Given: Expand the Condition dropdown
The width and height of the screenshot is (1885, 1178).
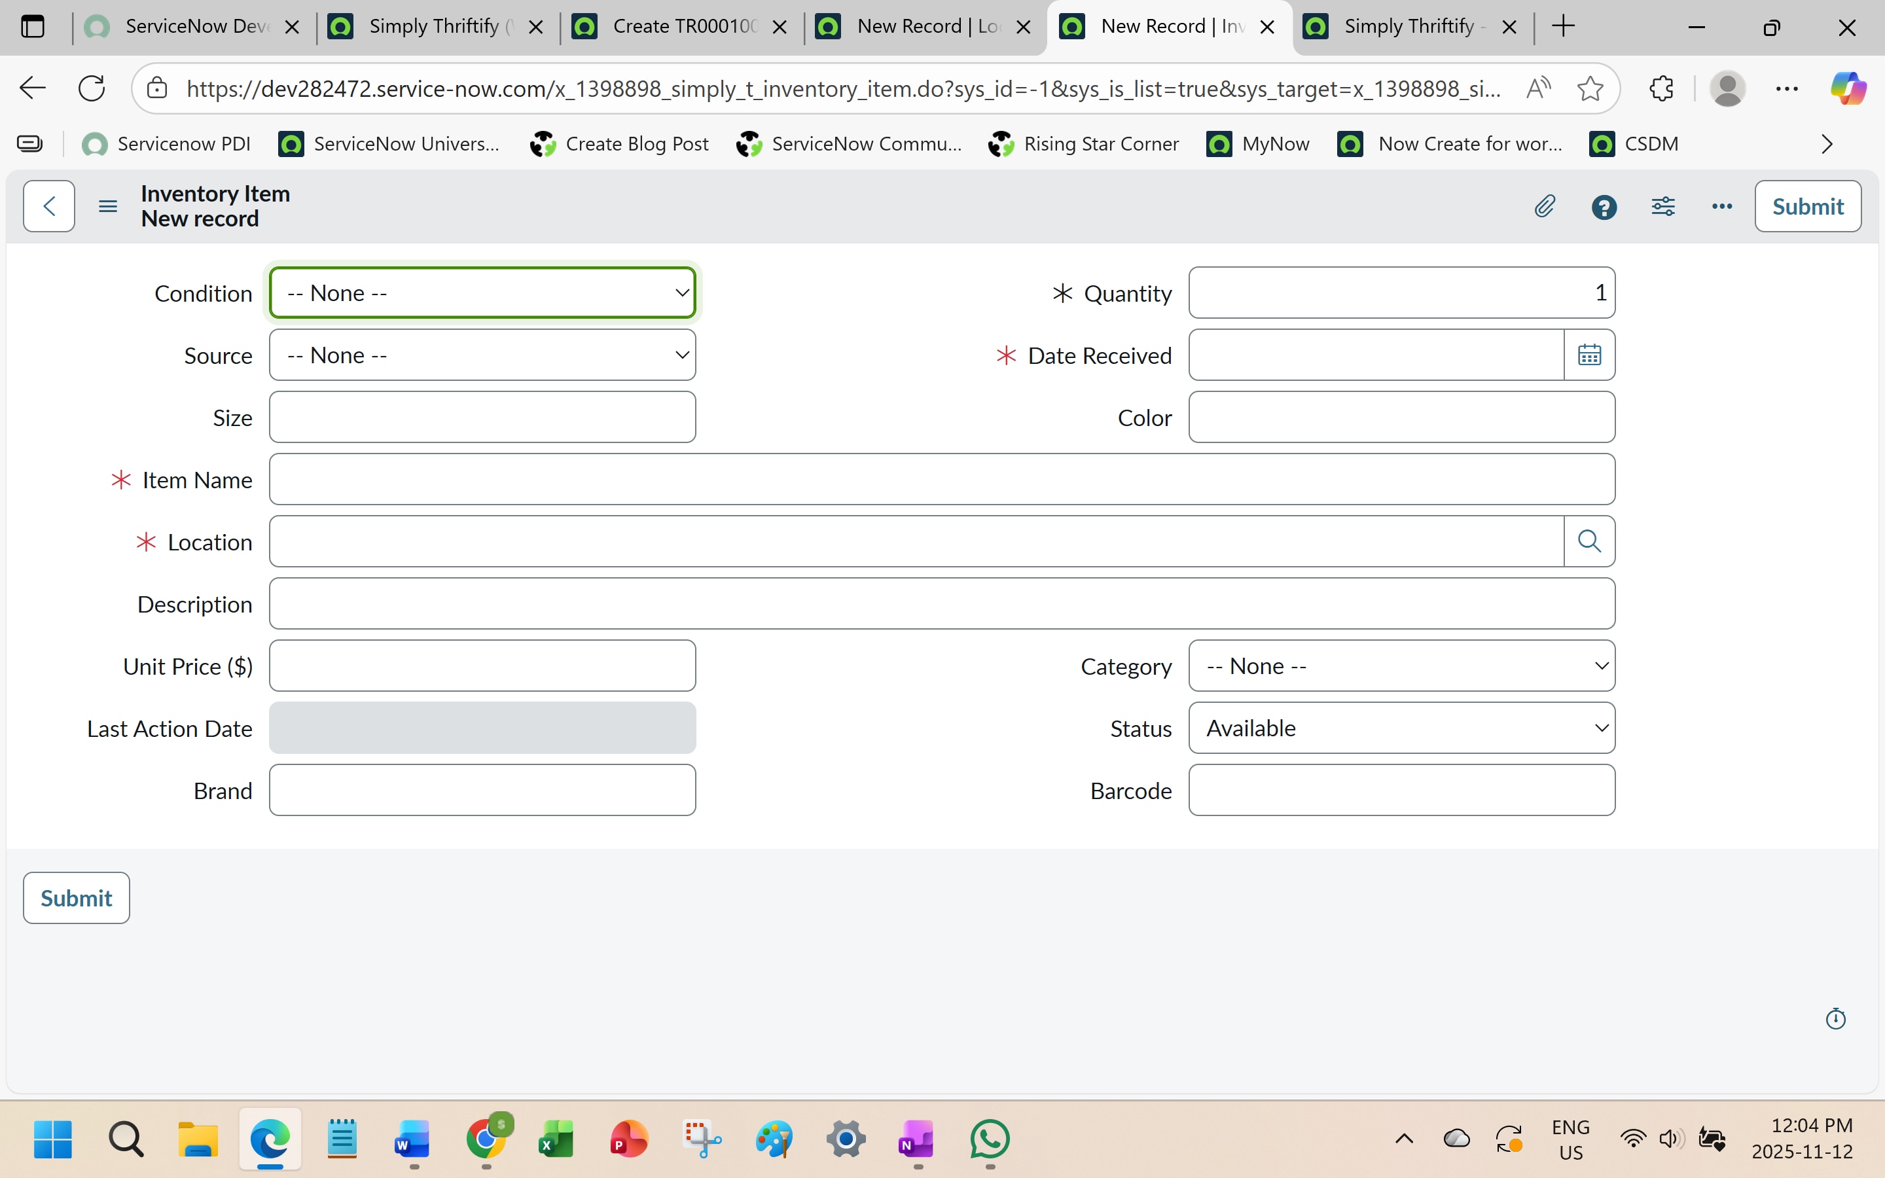Looking at the screenshot, I should (x=482, y=293).
